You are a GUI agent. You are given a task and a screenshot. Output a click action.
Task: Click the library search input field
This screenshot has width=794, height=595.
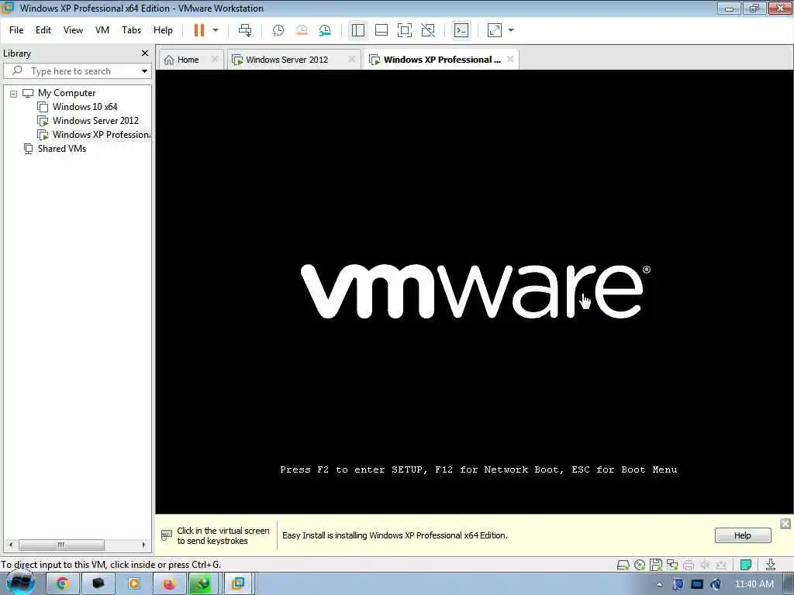[77, 71]
